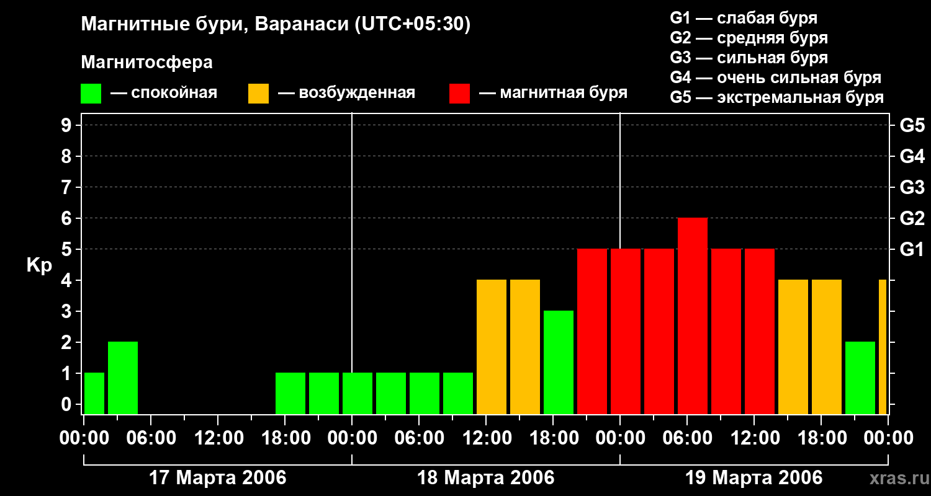Select the G2 storm level label
Screen dimensions: 931x496
pyautogui.click(x=912, y=218)
